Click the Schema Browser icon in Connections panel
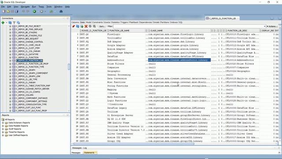The width and height of the screenshot is (282, 159). coord(19,23)
